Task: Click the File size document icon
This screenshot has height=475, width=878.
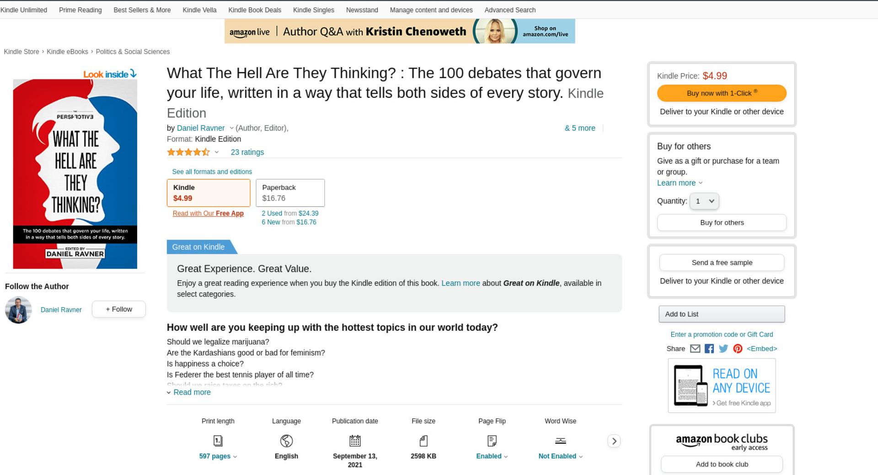Action: tap(423, 441)
